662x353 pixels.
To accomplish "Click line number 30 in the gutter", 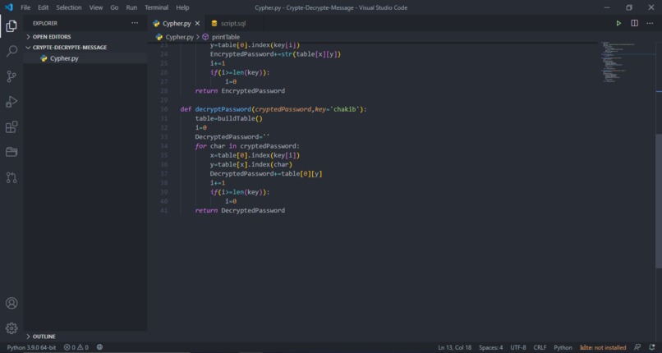I will click(x=163, y=109).
